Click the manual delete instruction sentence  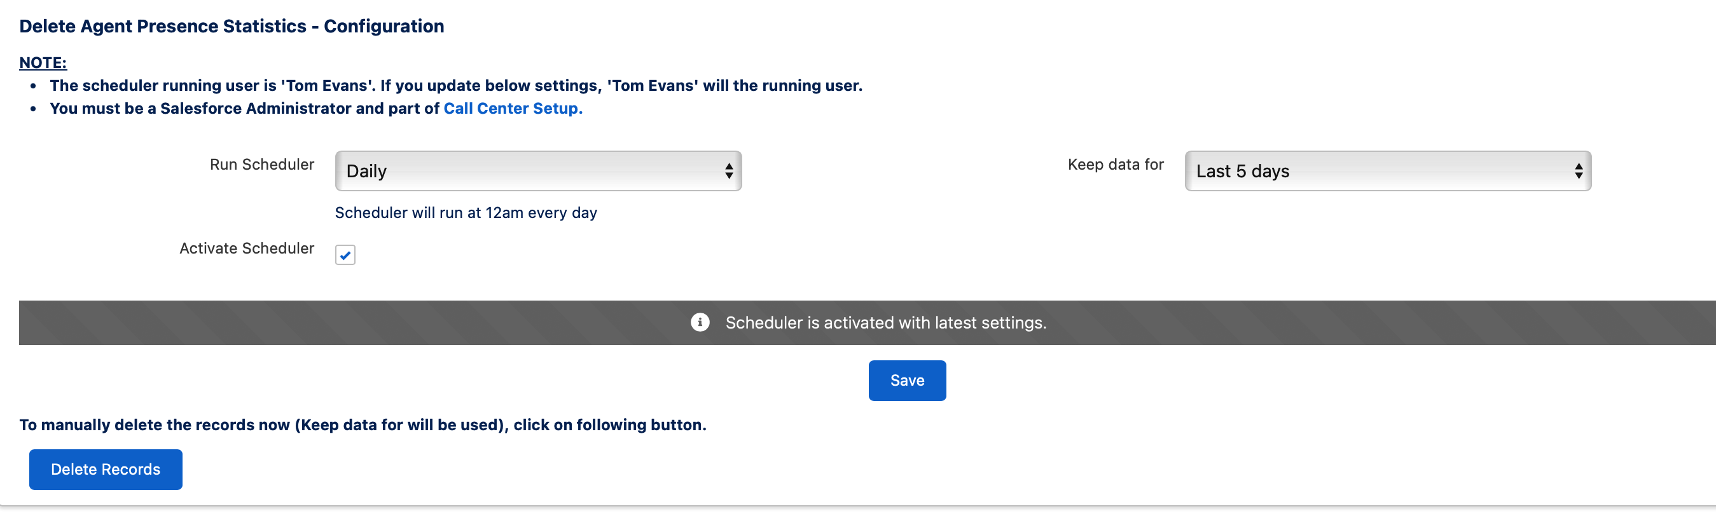tap(363, 424)
